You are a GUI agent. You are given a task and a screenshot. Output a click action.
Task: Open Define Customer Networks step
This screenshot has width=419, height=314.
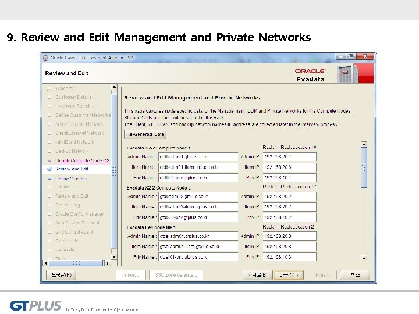[83, 115]
